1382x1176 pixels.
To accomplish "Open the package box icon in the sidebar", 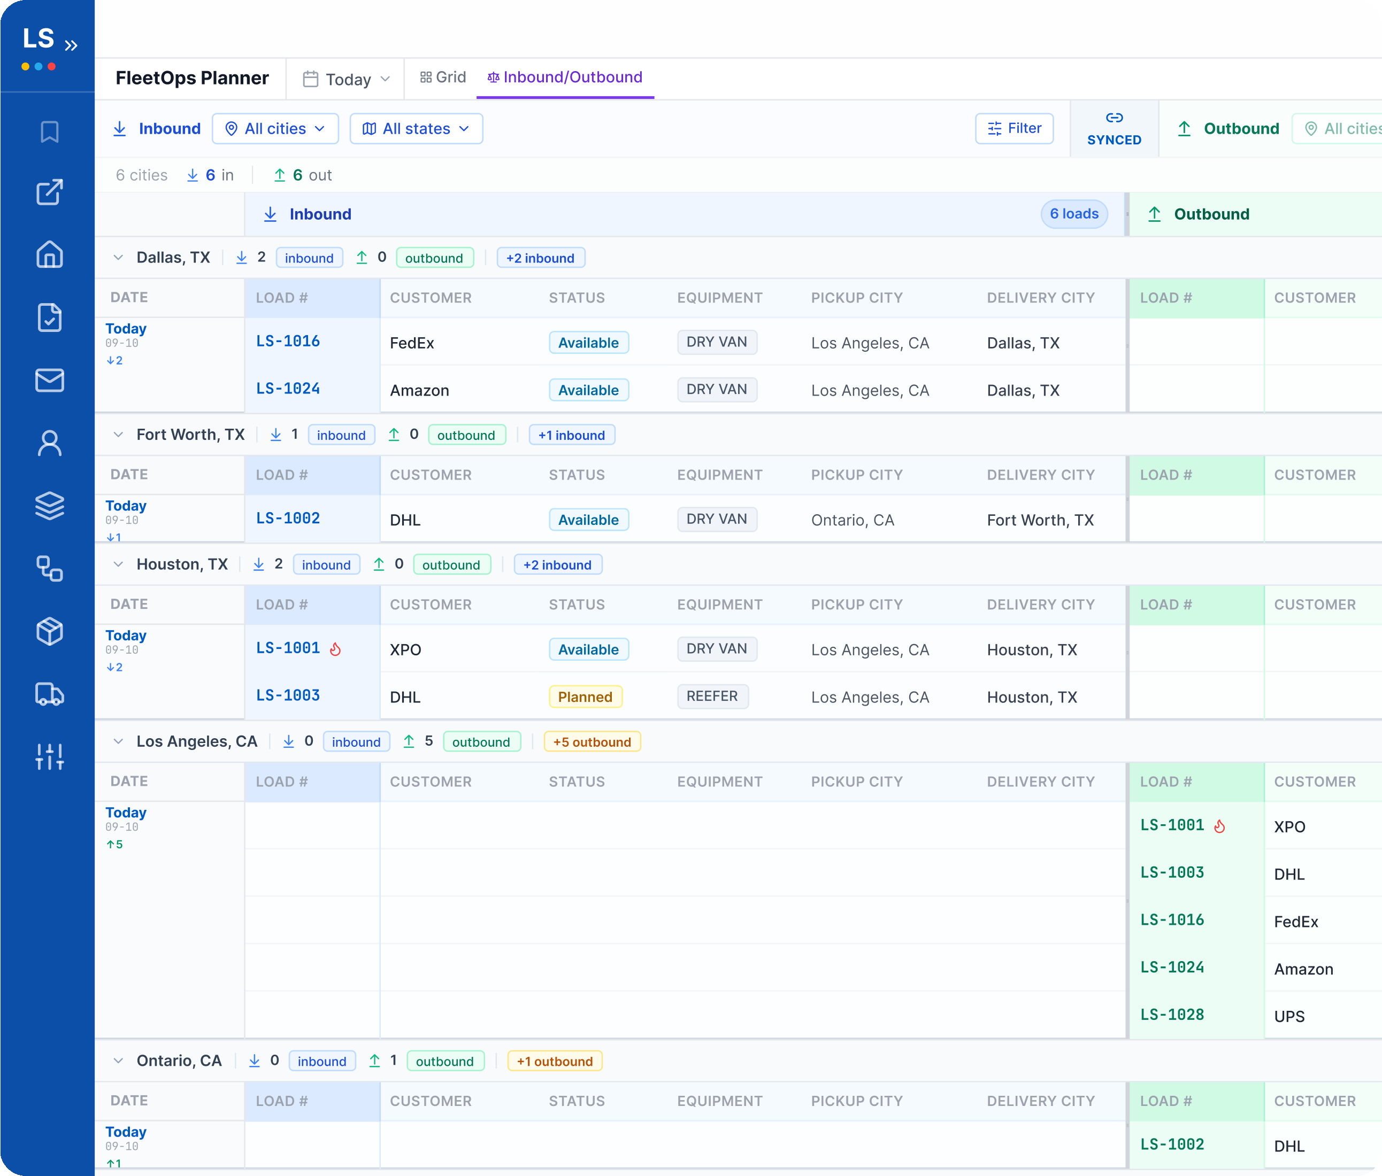I will (x=49, y=631).
